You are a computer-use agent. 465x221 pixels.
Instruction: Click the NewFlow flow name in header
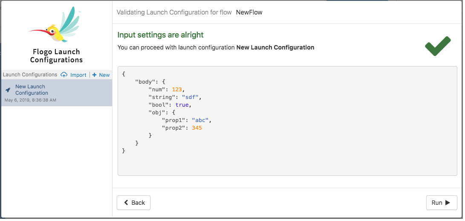[x=249, y=12]
